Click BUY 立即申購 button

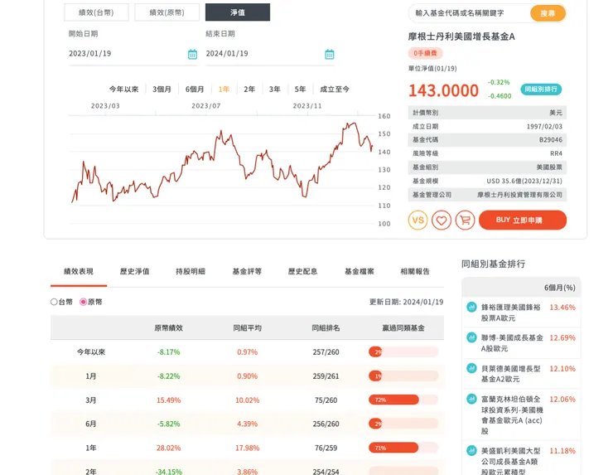pos(523,220)
